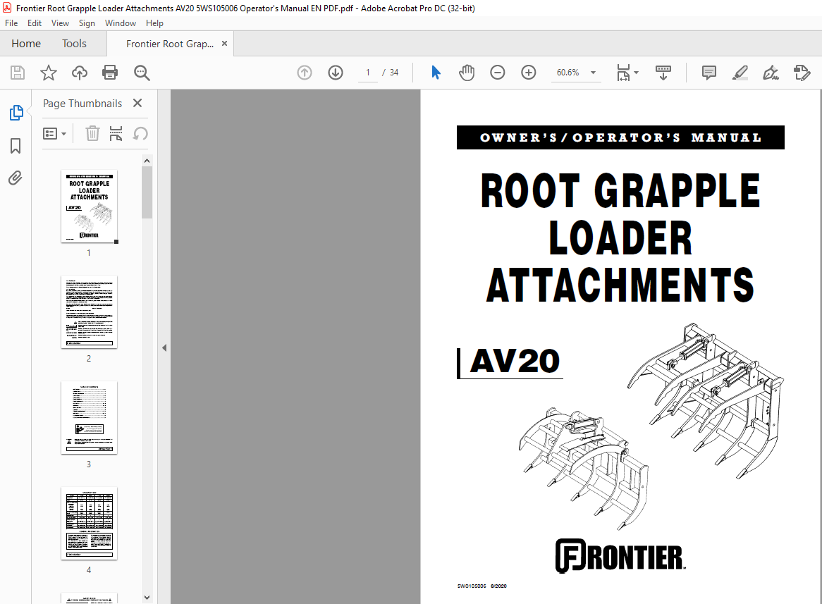This screenshot has height=604, width=822.
Task: Zoom in with plus button
Action: [529, 73]
